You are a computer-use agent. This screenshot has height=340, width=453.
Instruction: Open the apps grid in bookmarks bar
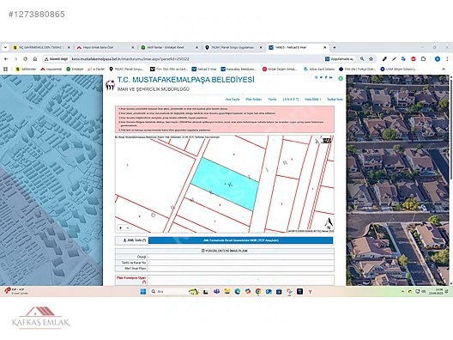[x=5, y=69]
